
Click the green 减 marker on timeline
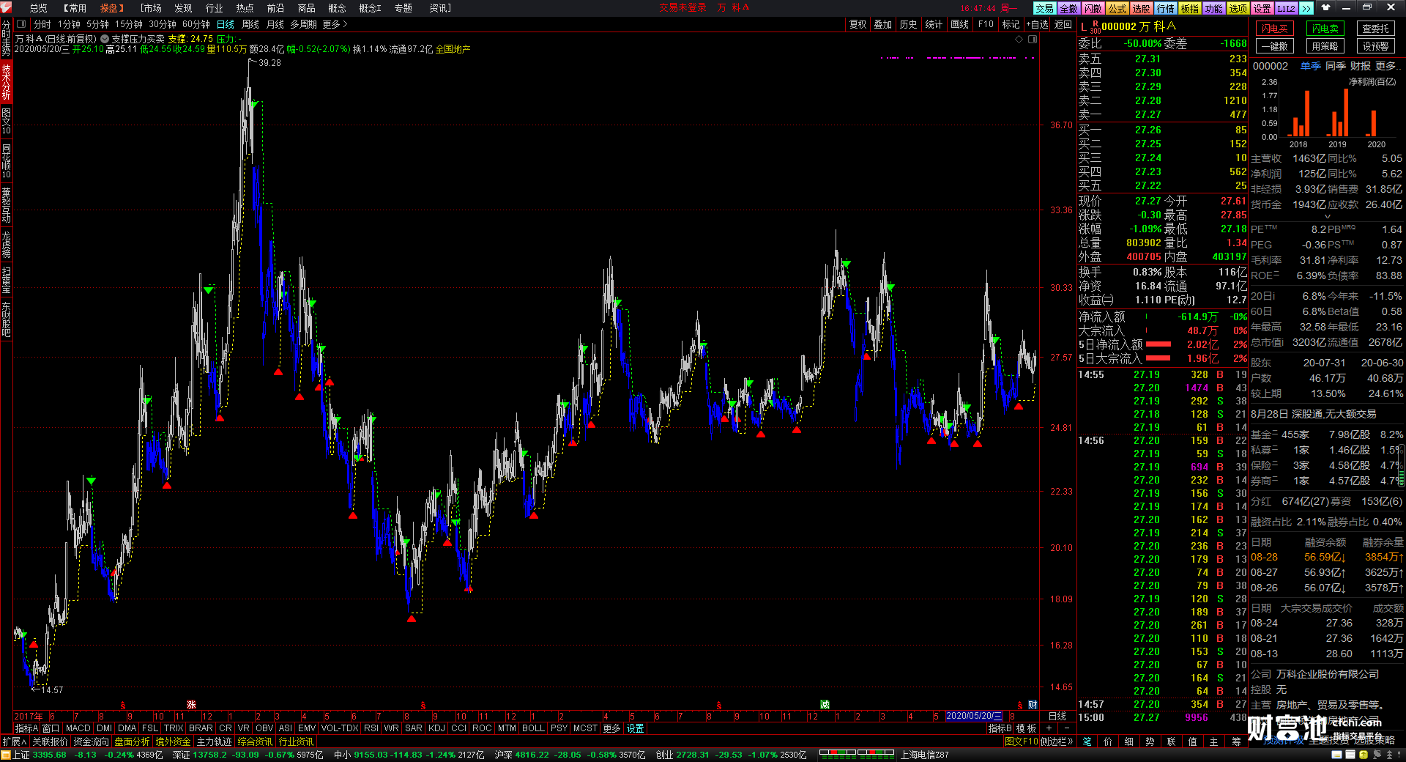825,705
